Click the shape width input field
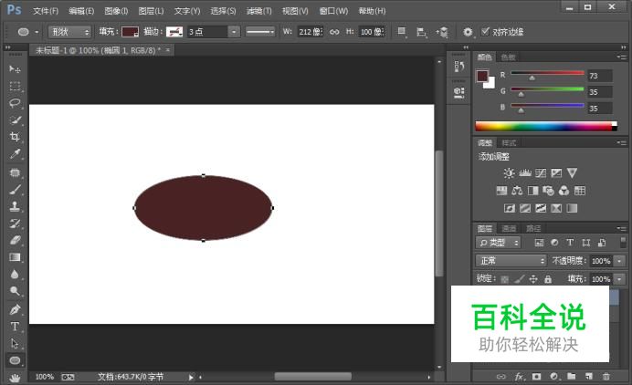Viewport: 632px width, 385px height. [311, 32]
